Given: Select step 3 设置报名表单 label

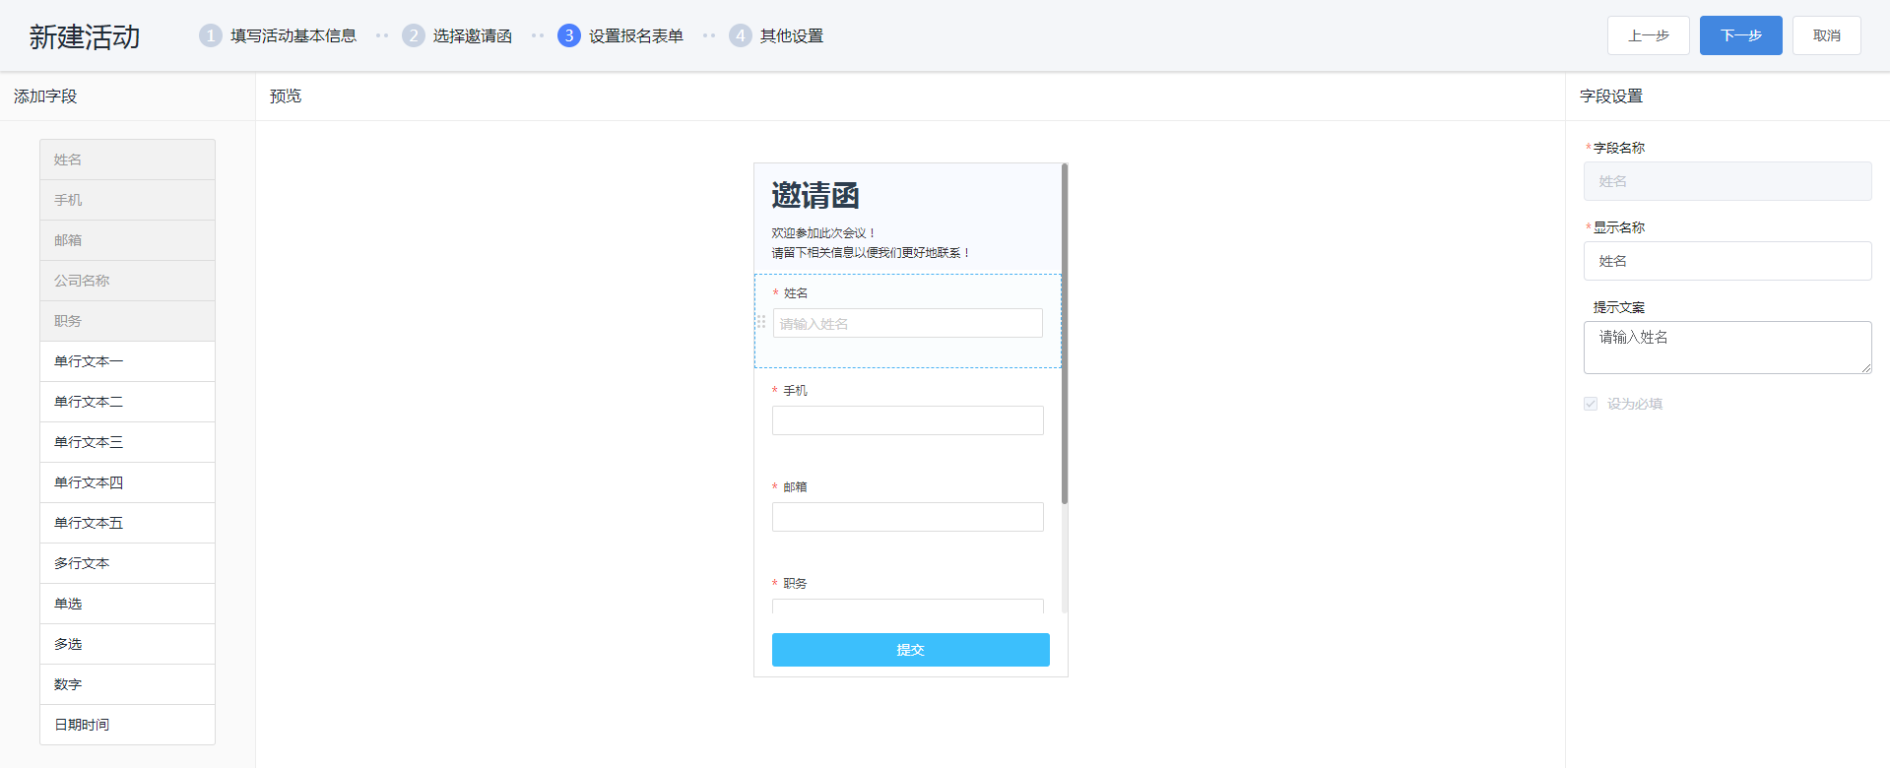Looking at the screenshot, I should (635, 35).
